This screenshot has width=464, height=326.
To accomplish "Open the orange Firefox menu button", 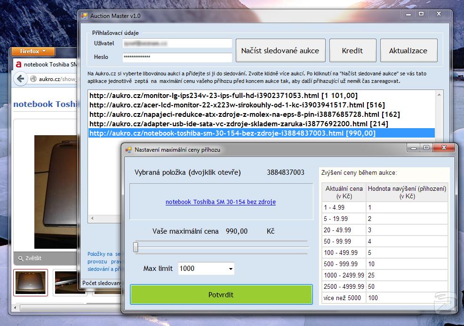I will [33, 51].
